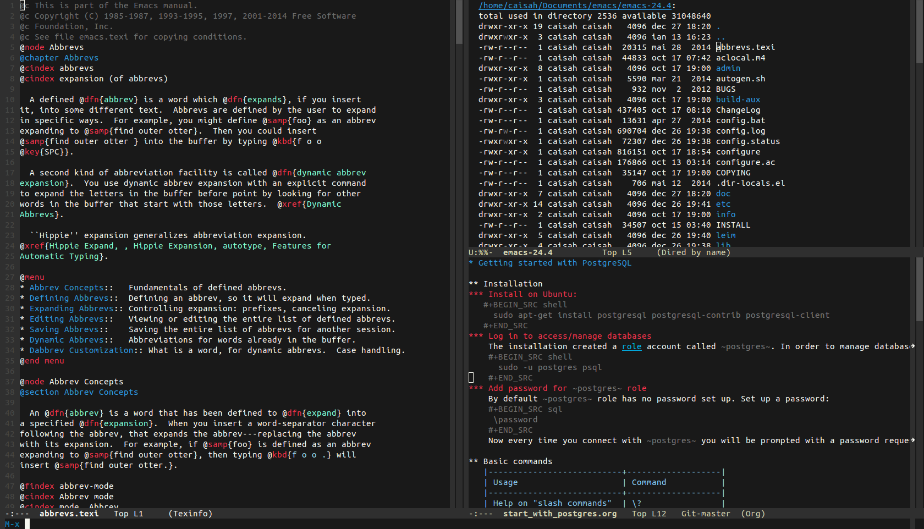
Task: Click the abbrevs.texi buffer name in mode line
Action: pyautogui.click(x=69, y=514)
